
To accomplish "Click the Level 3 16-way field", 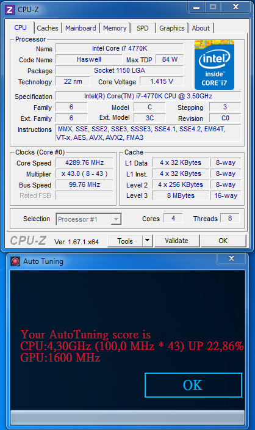I will [226, 195].
